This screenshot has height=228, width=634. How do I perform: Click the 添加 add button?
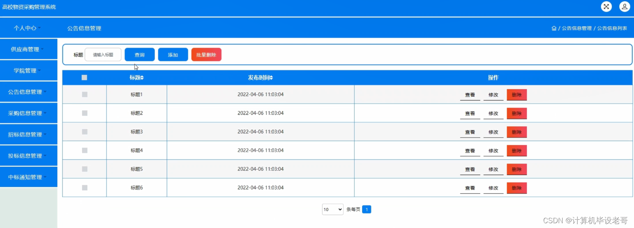[x=173, y=55]
